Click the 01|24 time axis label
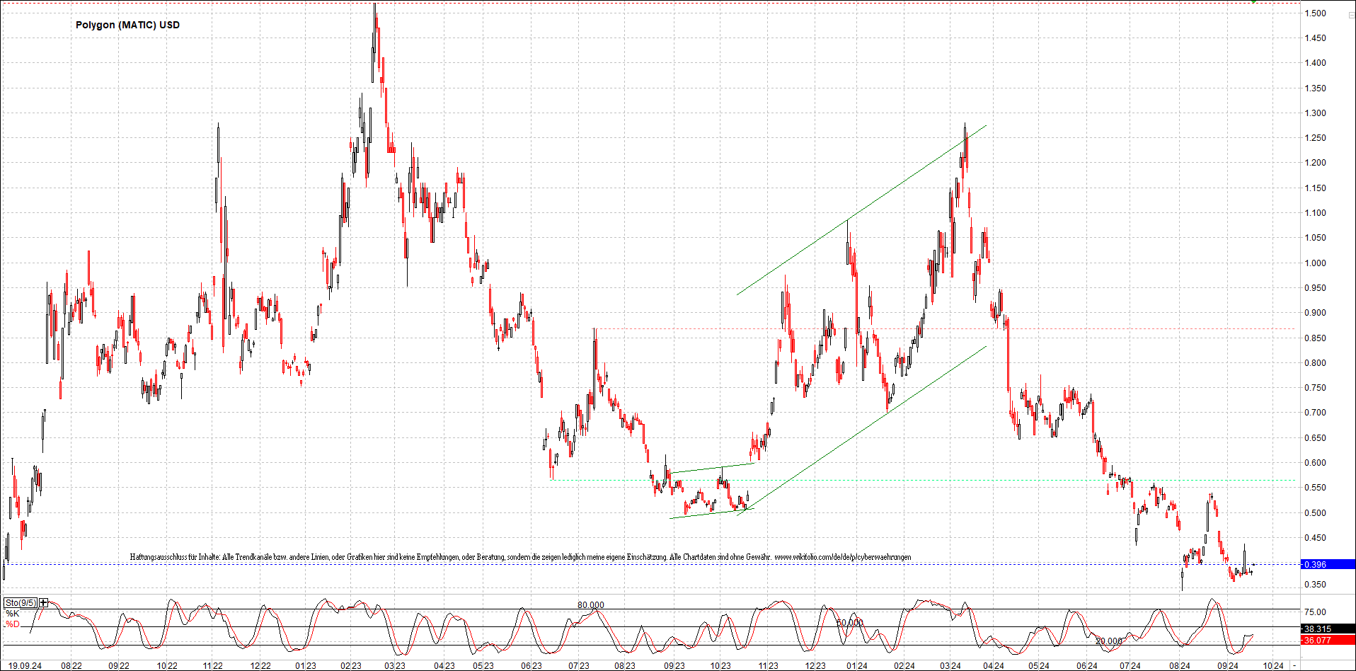Image resolution: width=1356 pixels, height=671 pixels. click(x=857, y=666)
